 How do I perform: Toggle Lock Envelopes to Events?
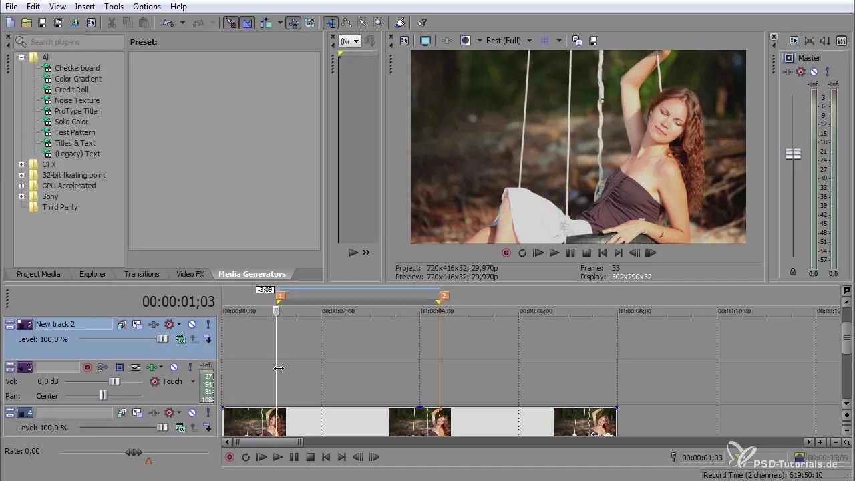click(294, 23)
